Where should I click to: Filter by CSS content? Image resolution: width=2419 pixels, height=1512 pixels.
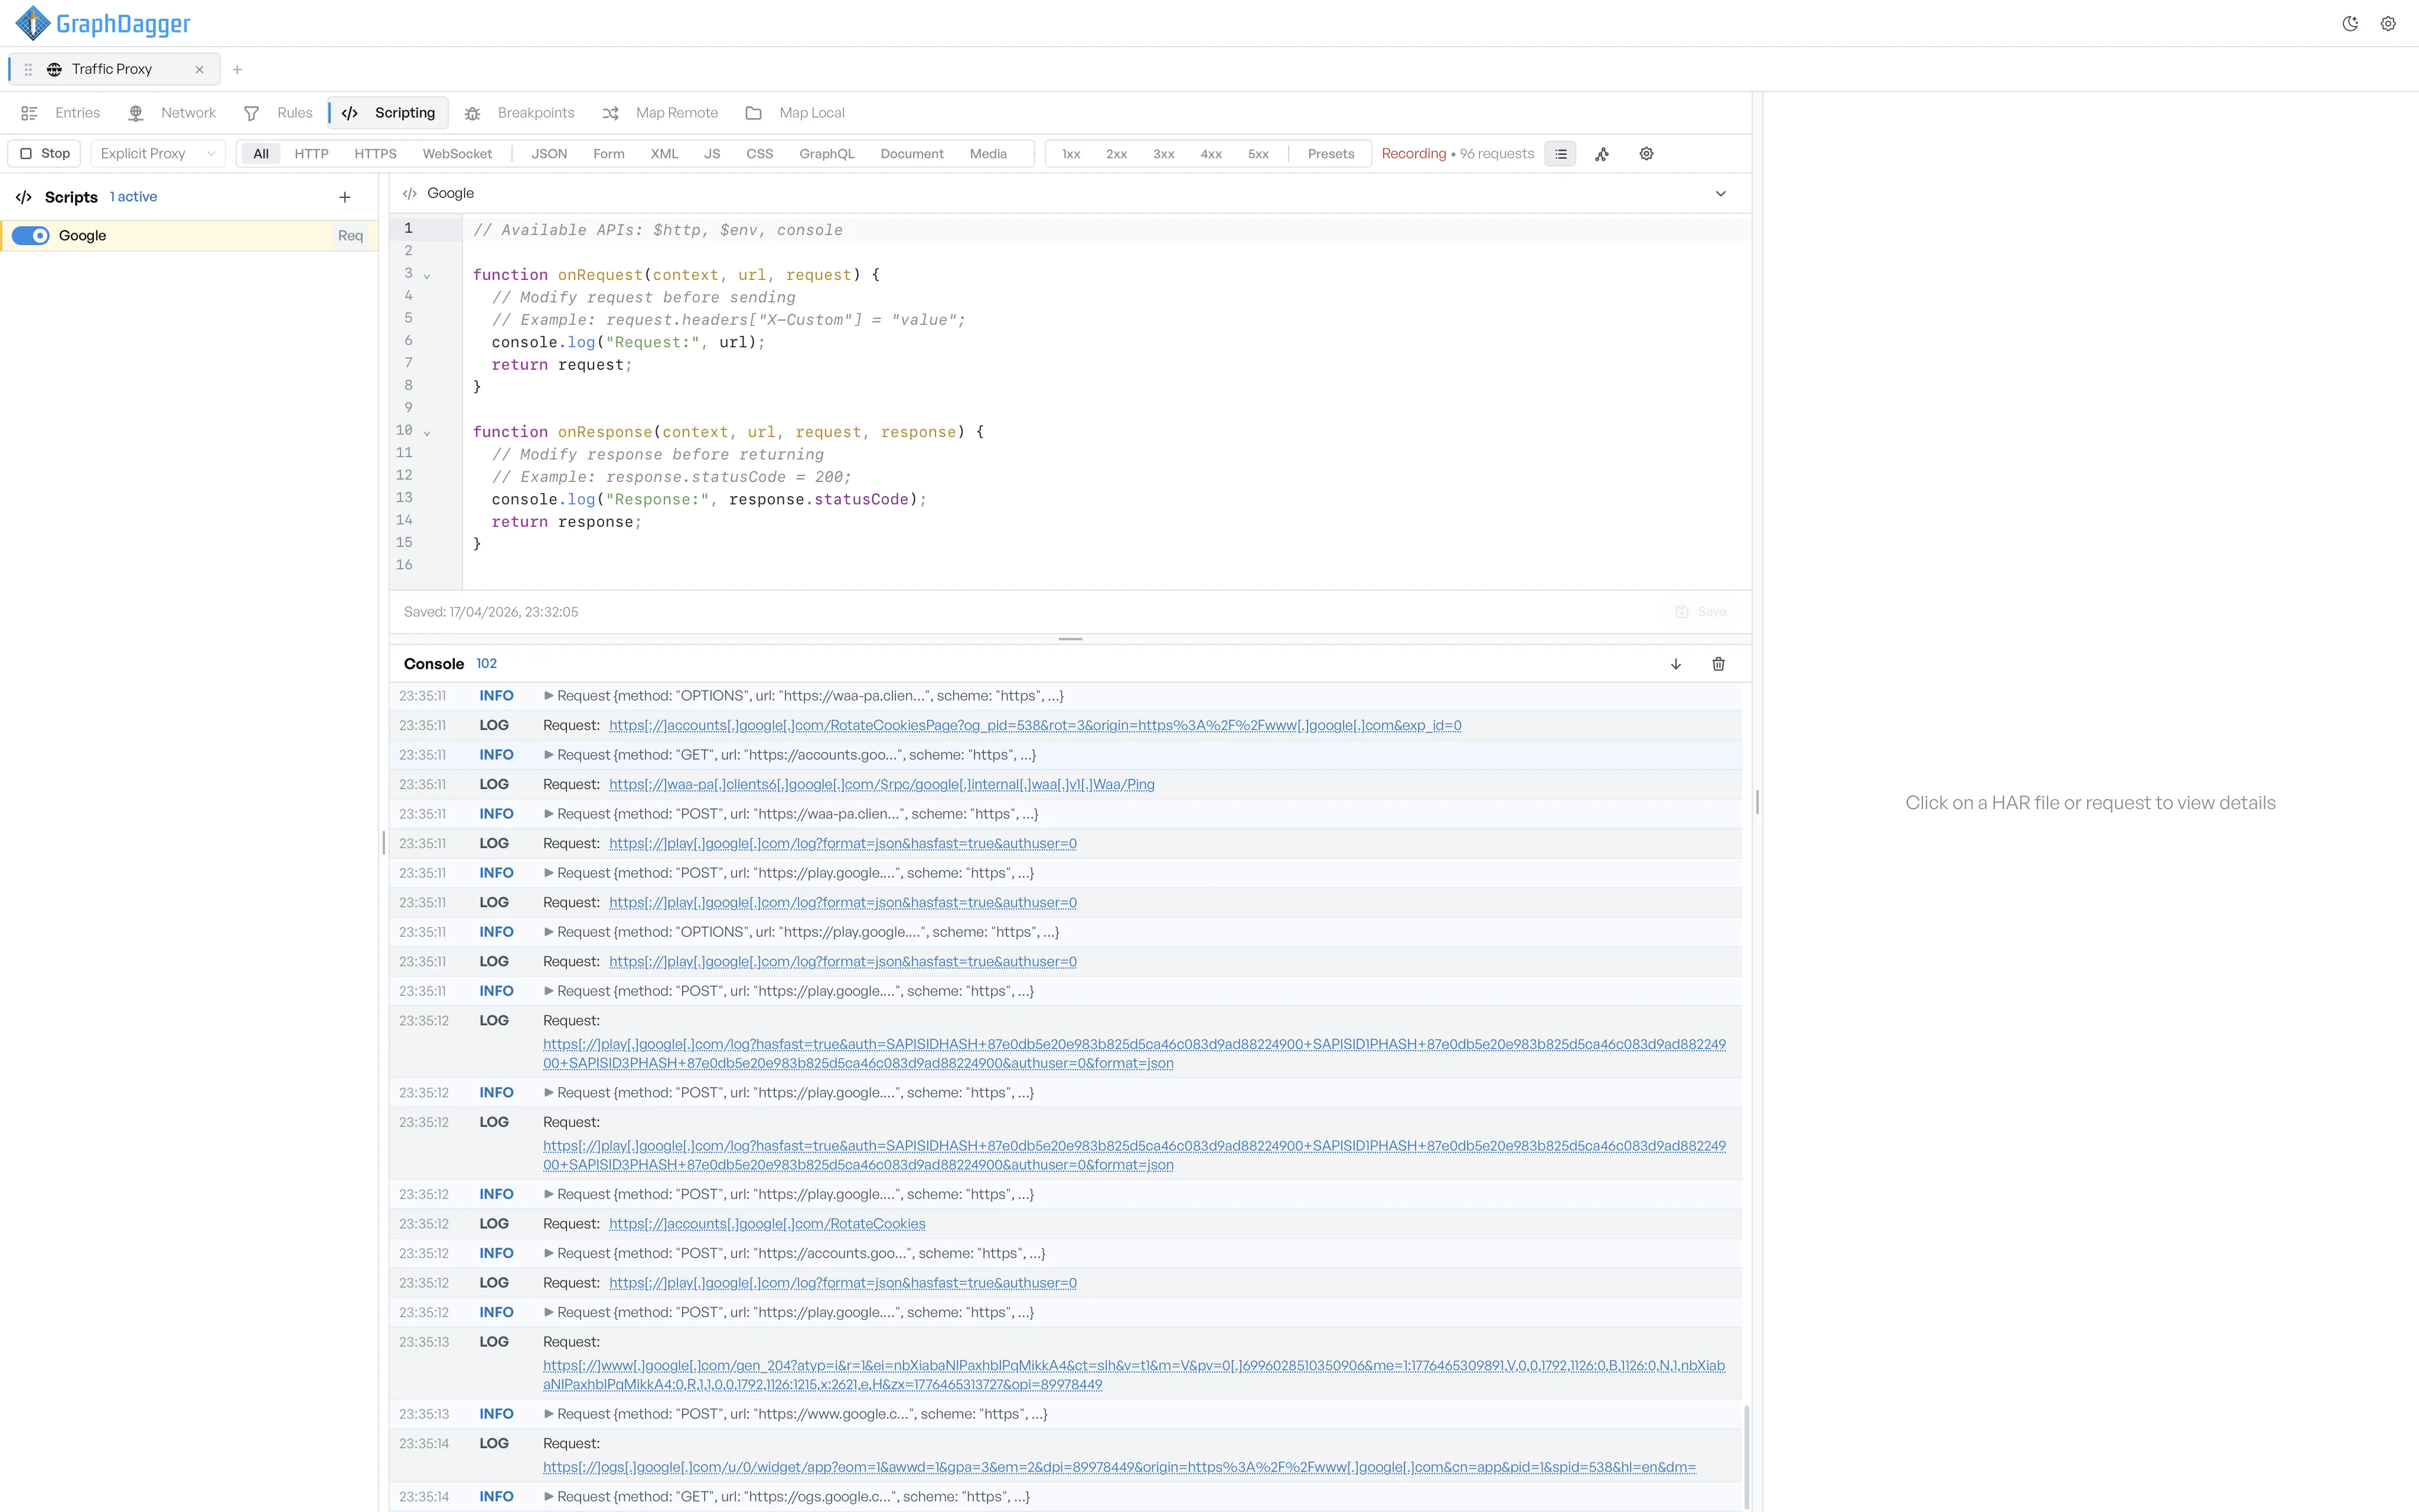(x=759, y=154)
